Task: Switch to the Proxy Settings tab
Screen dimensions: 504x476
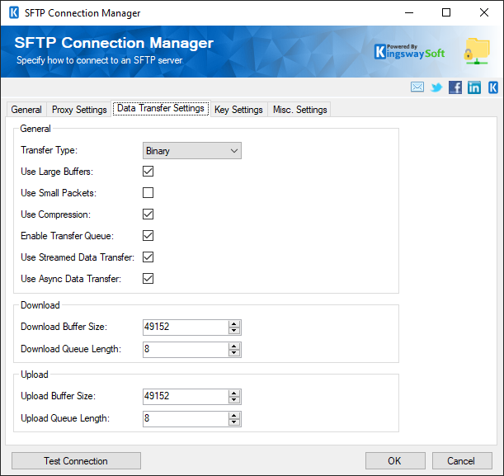Action: coord(79,110)
